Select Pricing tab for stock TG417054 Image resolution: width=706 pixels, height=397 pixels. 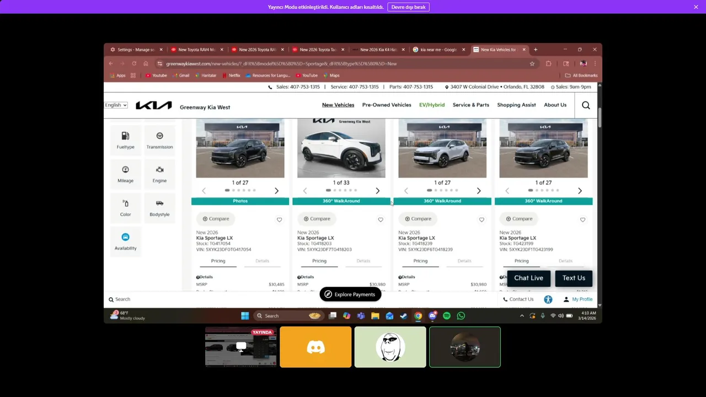[218, 261]
